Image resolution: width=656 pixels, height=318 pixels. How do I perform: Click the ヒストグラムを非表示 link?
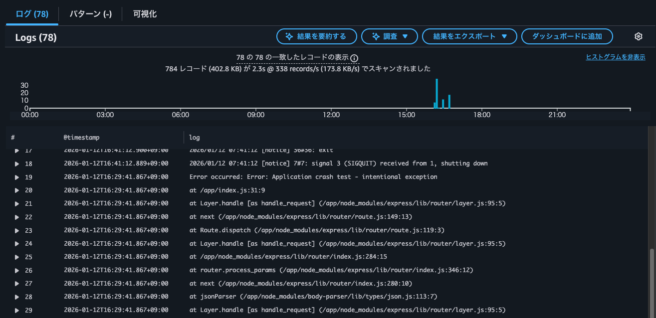pyautogui.click(x=615, y=57)
